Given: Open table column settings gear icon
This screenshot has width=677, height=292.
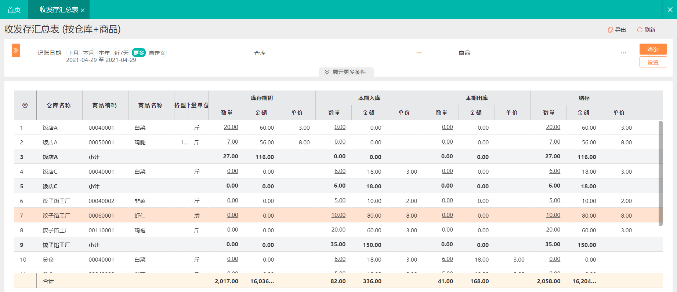Looking at the screenshot, I should click(25, 105).
